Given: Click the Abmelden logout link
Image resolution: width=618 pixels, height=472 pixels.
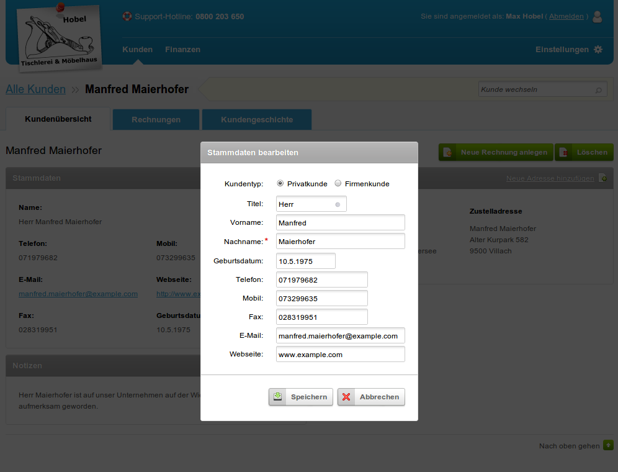Looking at the screenshot, I should [566, 17].
